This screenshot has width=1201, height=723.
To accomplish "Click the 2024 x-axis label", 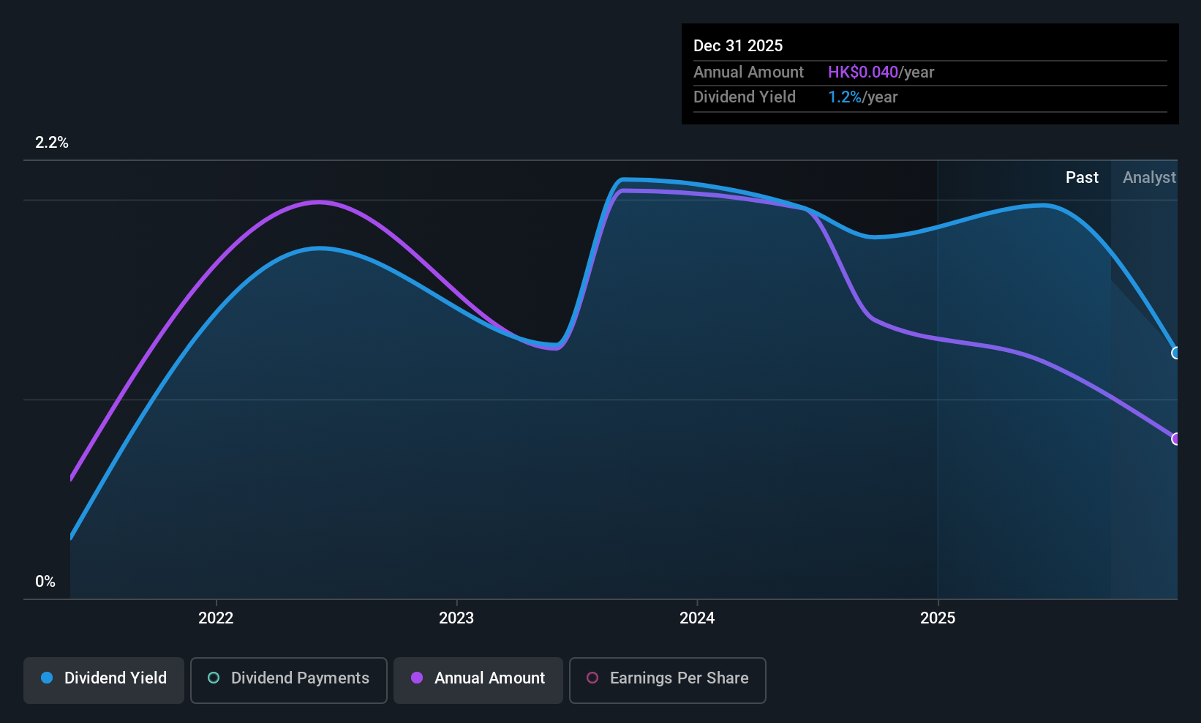I will [697, 618].
